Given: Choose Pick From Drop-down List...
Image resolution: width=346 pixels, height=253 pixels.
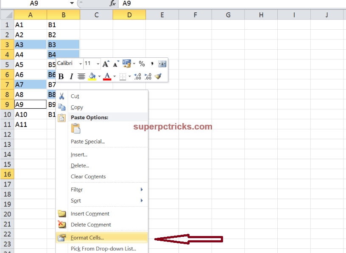Looking at the screenshot, I should point(102,249).
